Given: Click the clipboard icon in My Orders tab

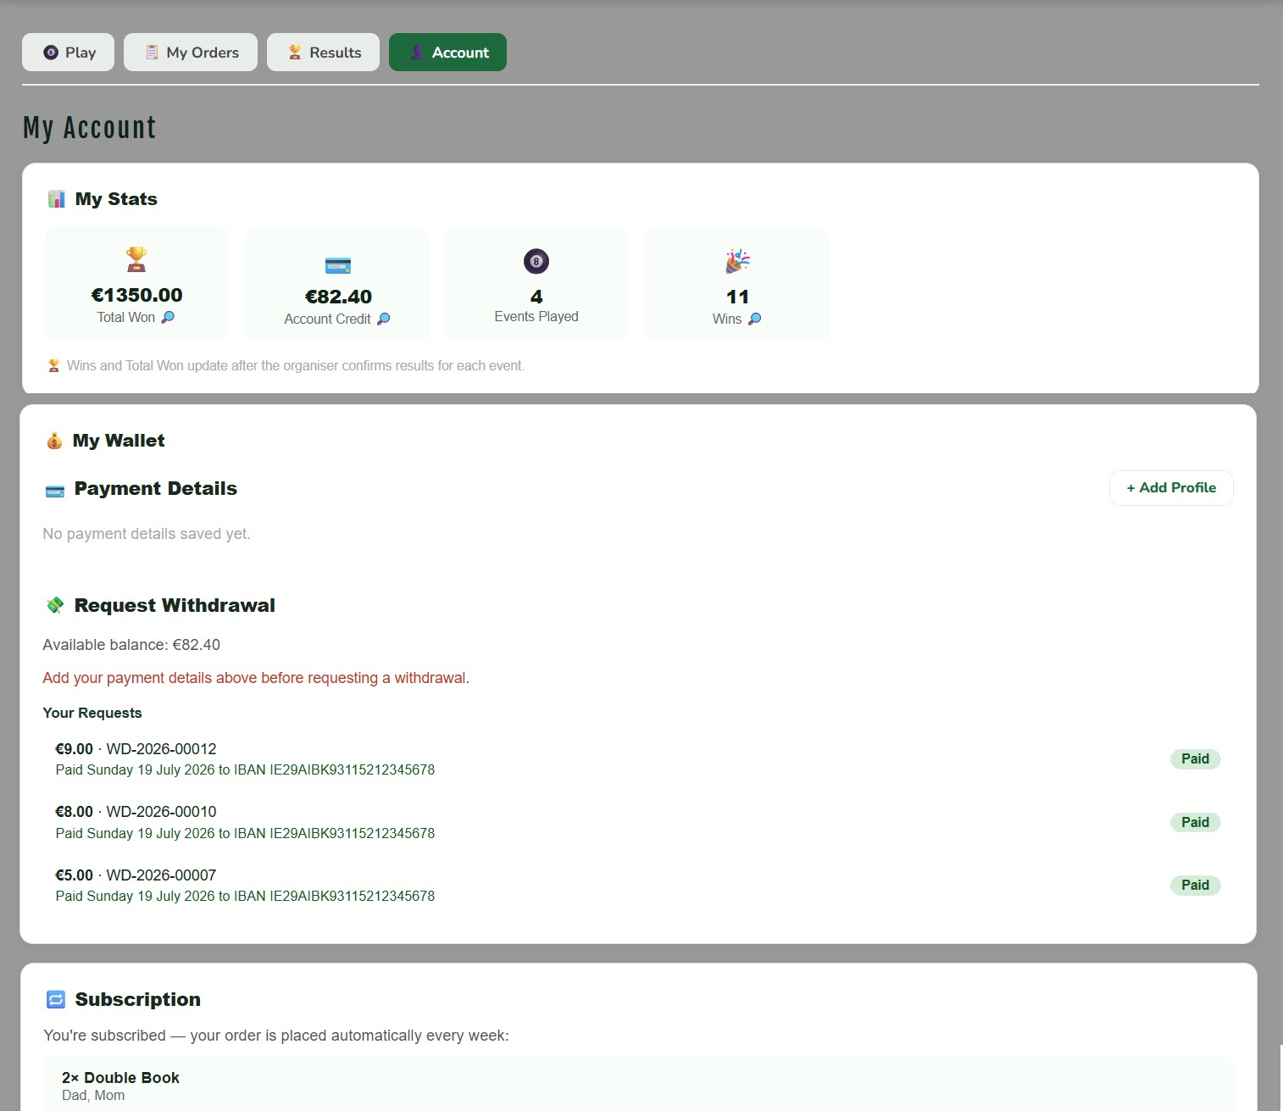Looking at the screenshot, I should [152, 53].
